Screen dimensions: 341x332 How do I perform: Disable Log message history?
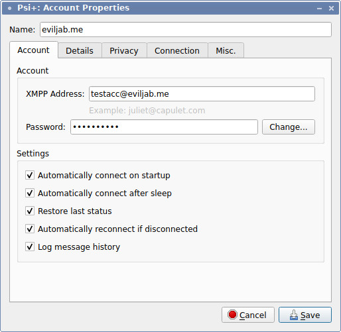pyautogui.click(x=30, y=247)
